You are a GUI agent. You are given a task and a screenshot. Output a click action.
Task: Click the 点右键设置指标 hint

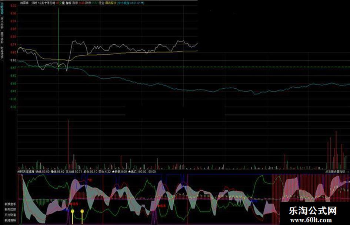coord(335,172)
